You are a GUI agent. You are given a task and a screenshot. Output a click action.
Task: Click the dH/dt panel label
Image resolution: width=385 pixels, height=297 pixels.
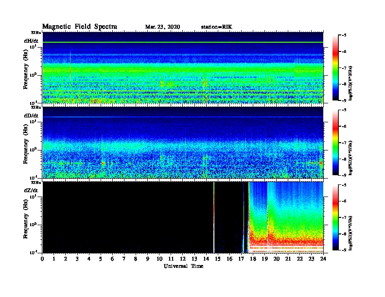pyautogui.click(x=31, y=41)
